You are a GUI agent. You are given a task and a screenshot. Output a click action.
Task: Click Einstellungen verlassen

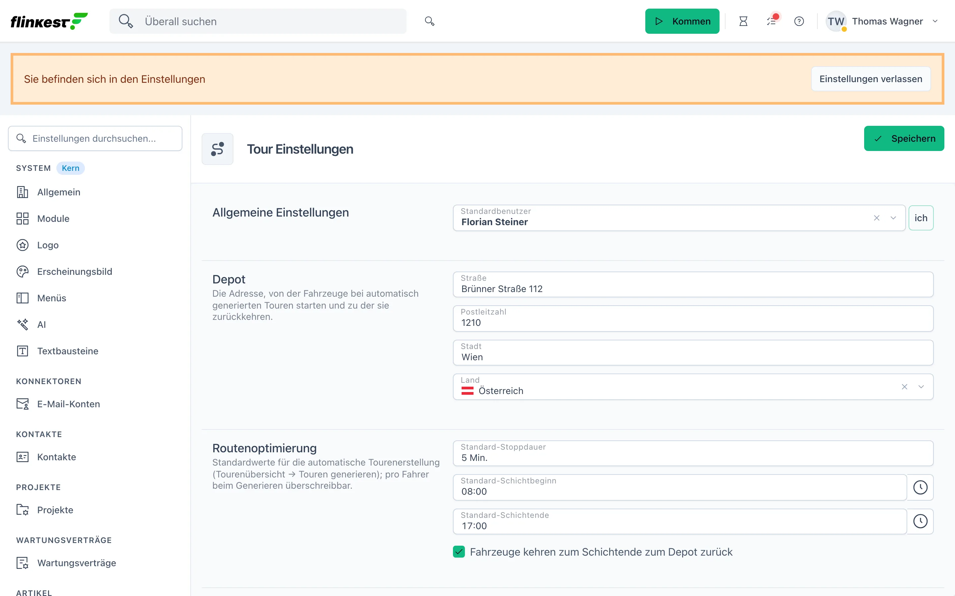click(x=870, y=79)
